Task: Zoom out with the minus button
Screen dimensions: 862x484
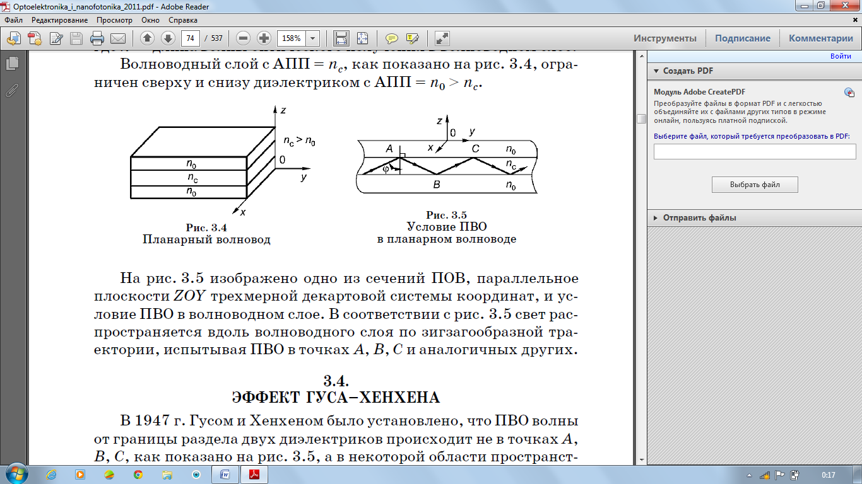Action: [x=244, y=38]
